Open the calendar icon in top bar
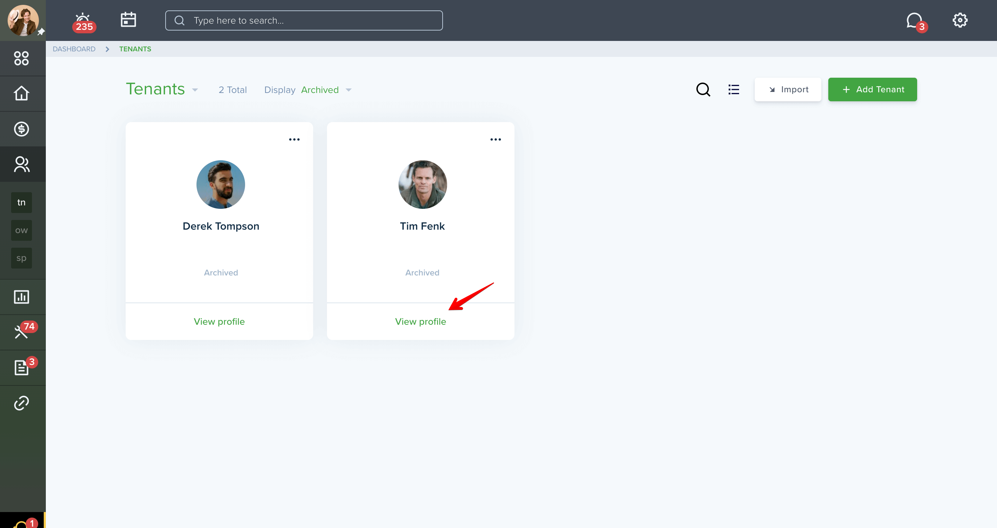The height and width of the screenshot is (528, 997). [128, 19]
